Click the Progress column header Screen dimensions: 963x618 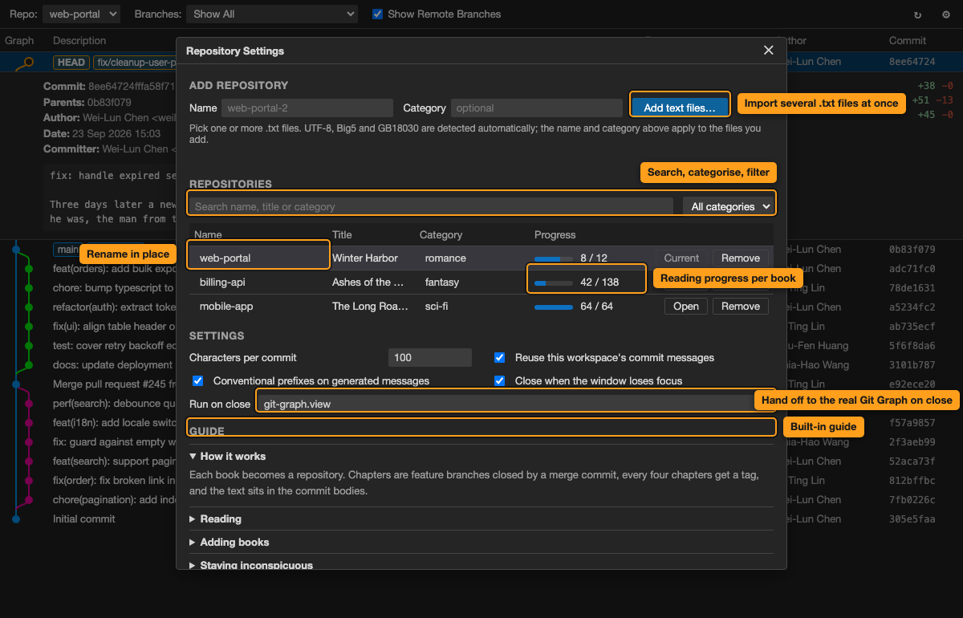coord(555,235)
